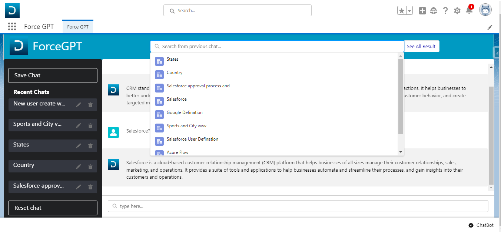Open the ChatBot widget at the bottom

(481, 225)
